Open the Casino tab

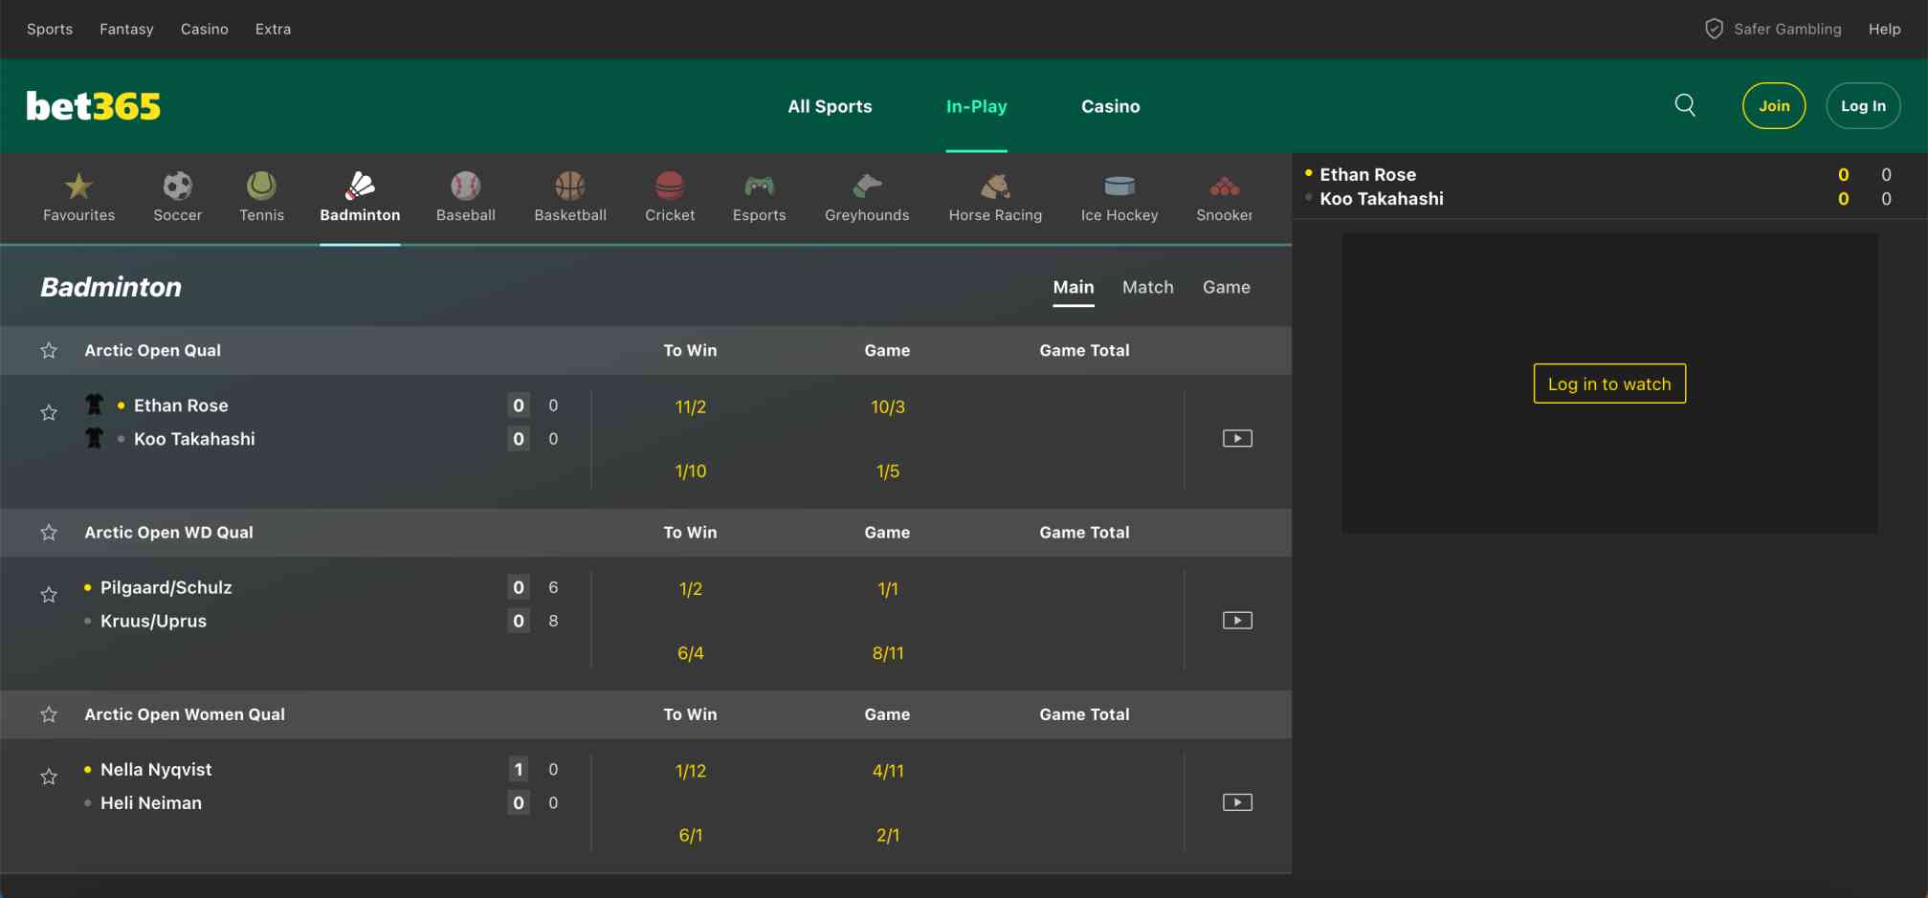(x=1110, y=106)
